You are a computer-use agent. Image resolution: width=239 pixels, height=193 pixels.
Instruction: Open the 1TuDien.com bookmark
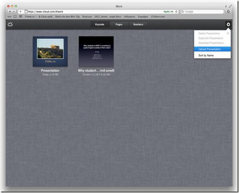click(x=158, y=17)
